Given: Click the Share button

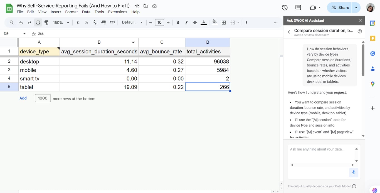Looking at the screenshot, I should click(x=340, y=8).
